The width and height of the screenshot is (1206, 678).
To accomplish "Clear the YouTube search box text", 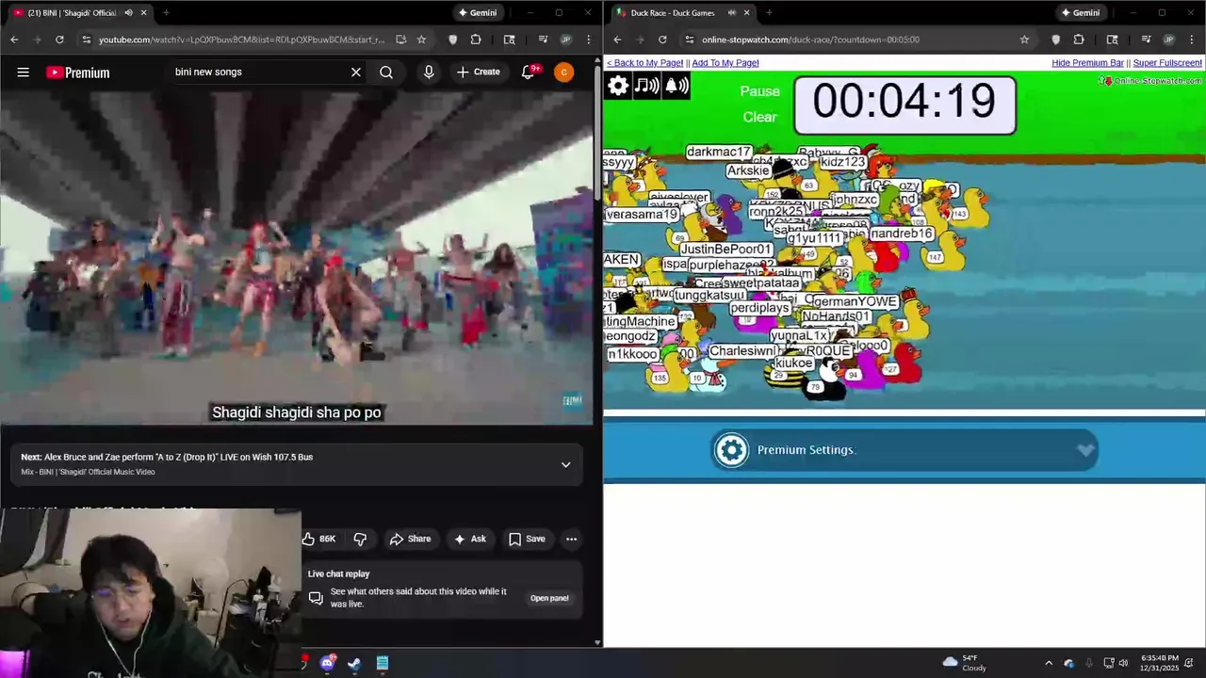I will pos(356,73).
